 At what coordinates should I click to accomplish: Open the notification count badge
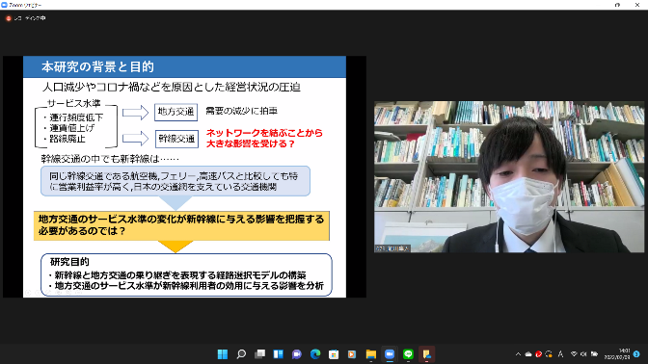(636, 354)
